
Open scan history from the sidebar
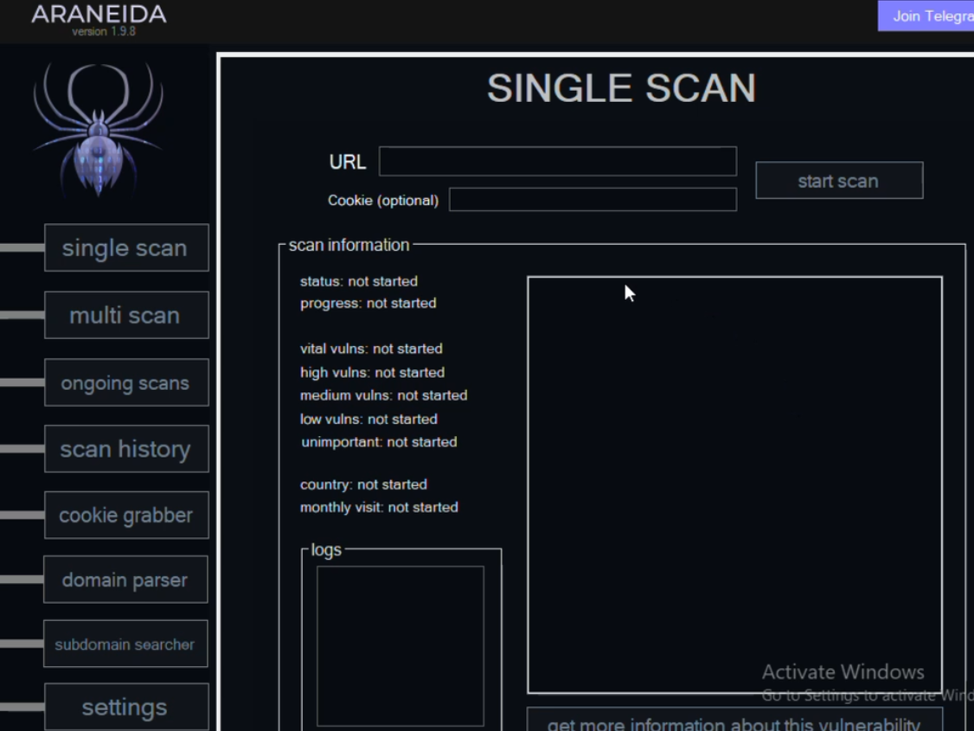tap(126, 450)
